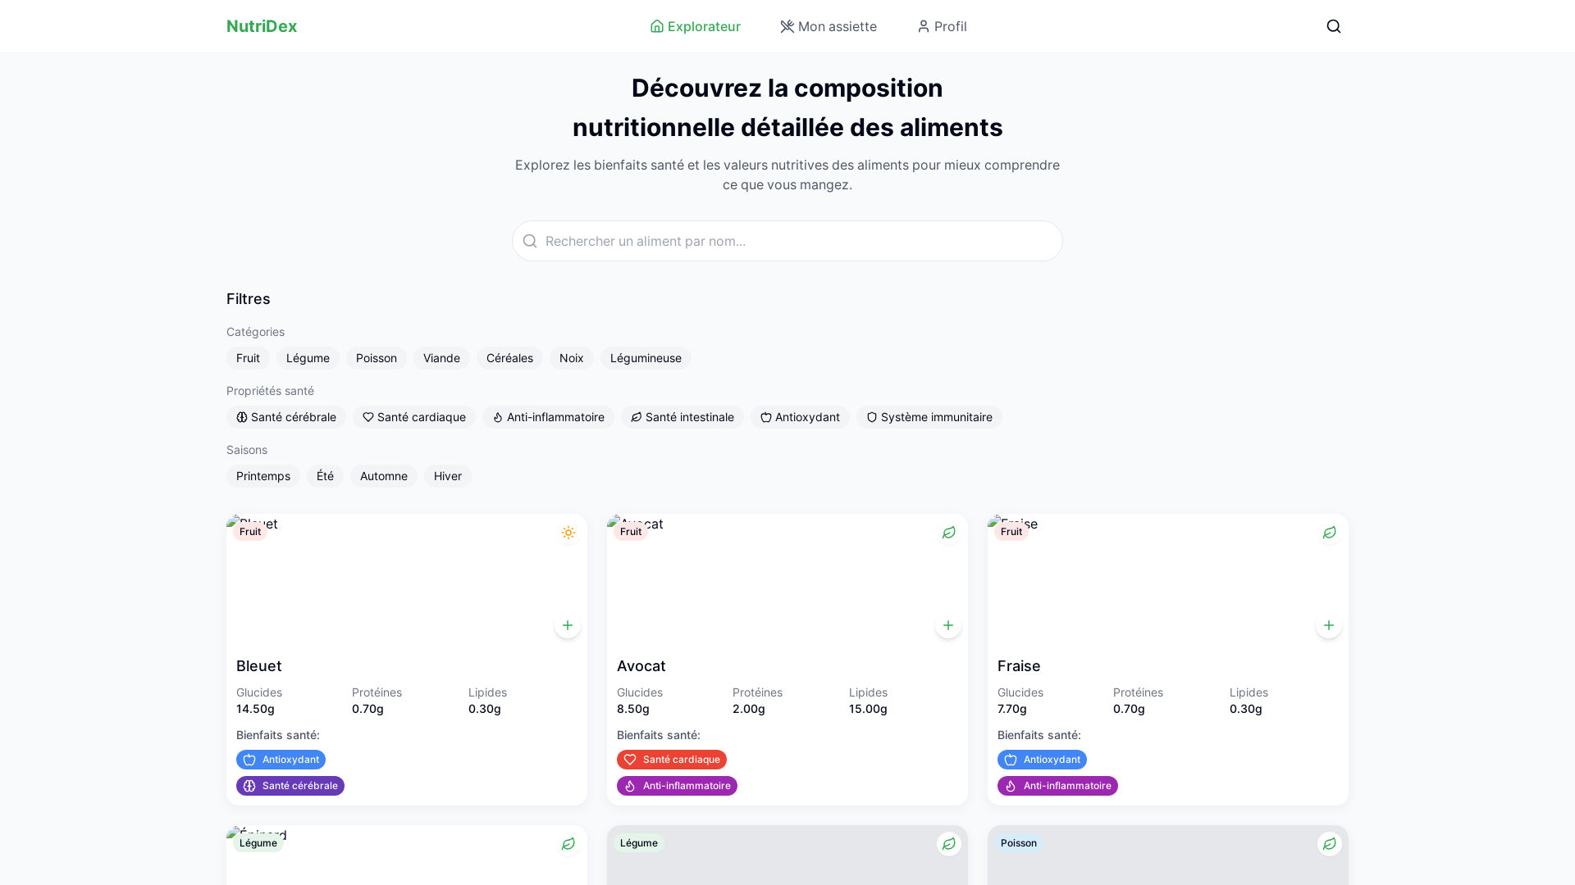Click leaf icon on Épinard card
This screenshot has height=885, width=1575.
pos(568,844)
